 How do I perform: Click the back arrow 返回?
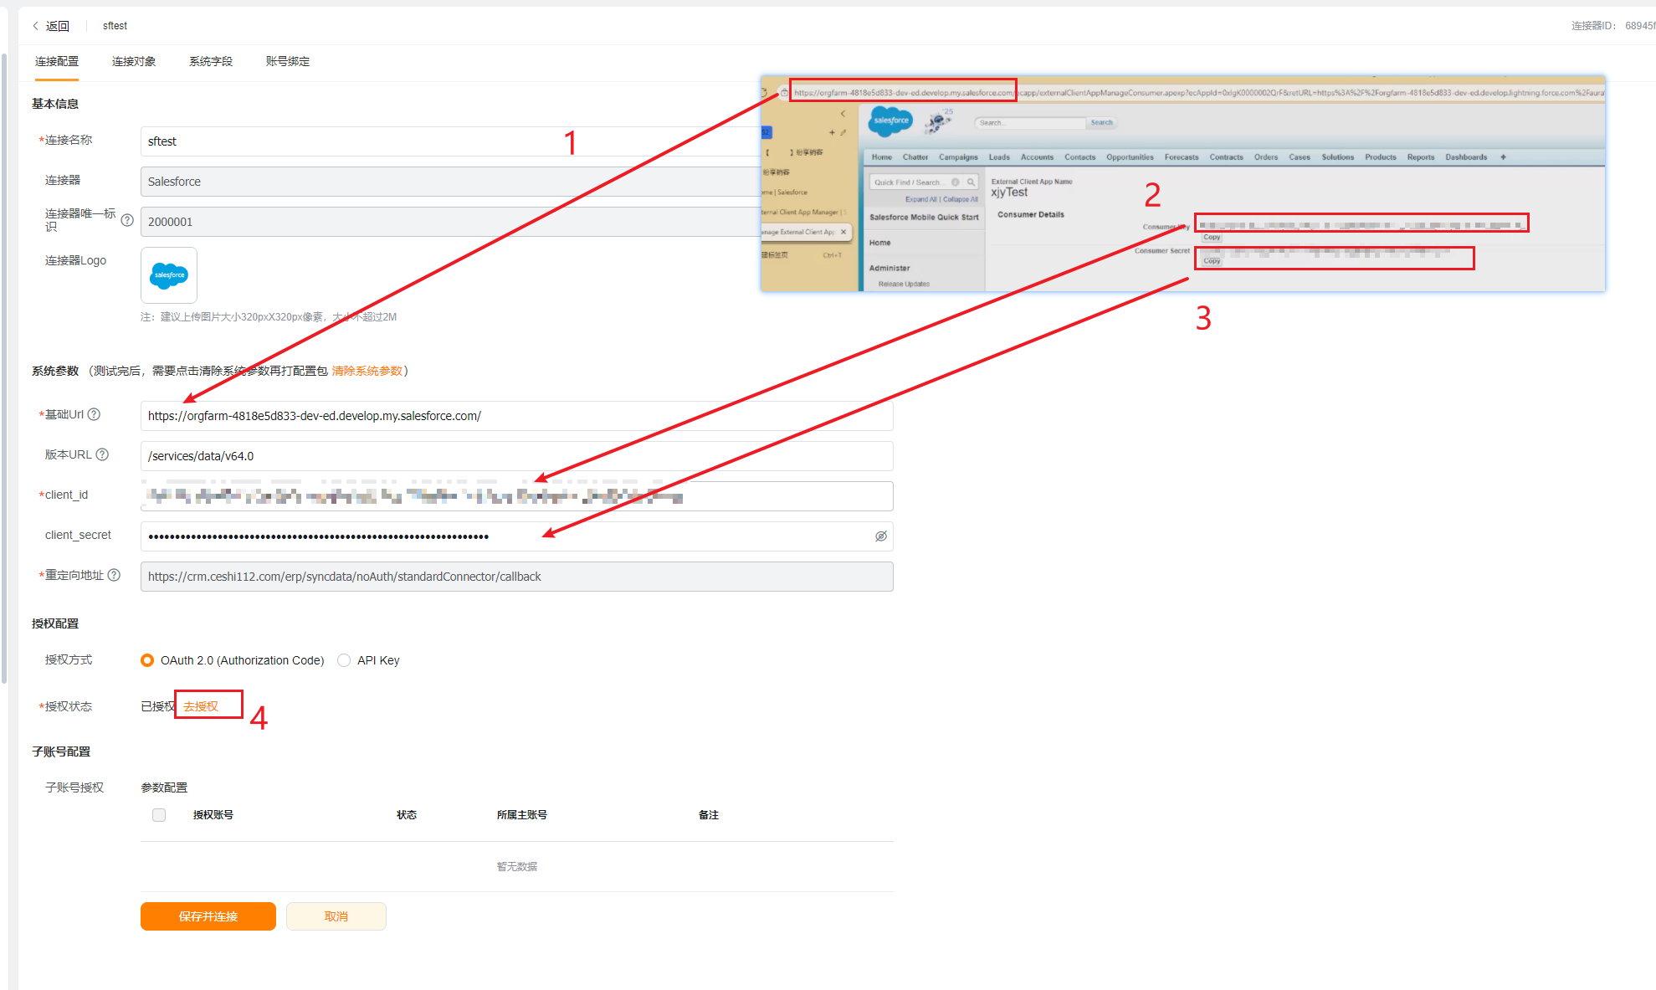pos(50,26)
